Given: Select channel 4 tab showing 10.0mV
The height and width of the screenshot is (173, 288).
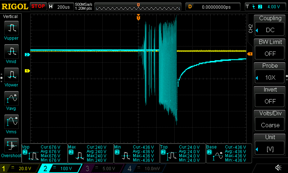Looking at the screenshot, I should click(x=145, y=168).
